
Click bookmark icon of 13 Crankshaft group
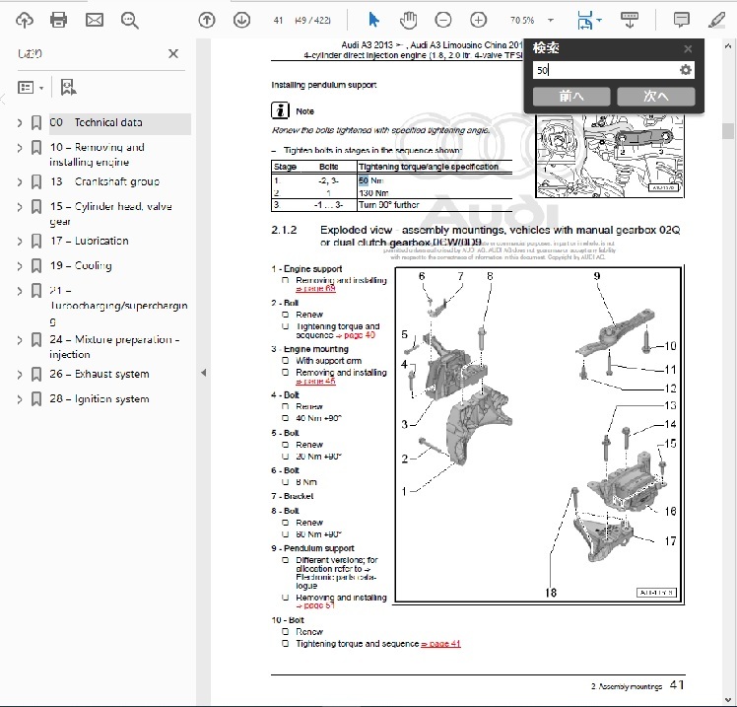(36, 181)
